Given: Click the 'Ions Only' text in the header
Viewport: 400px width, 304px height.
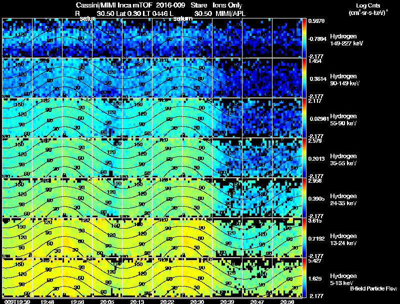Looking at the screenshot, I should pyautogui.click(x=227, y=5).
